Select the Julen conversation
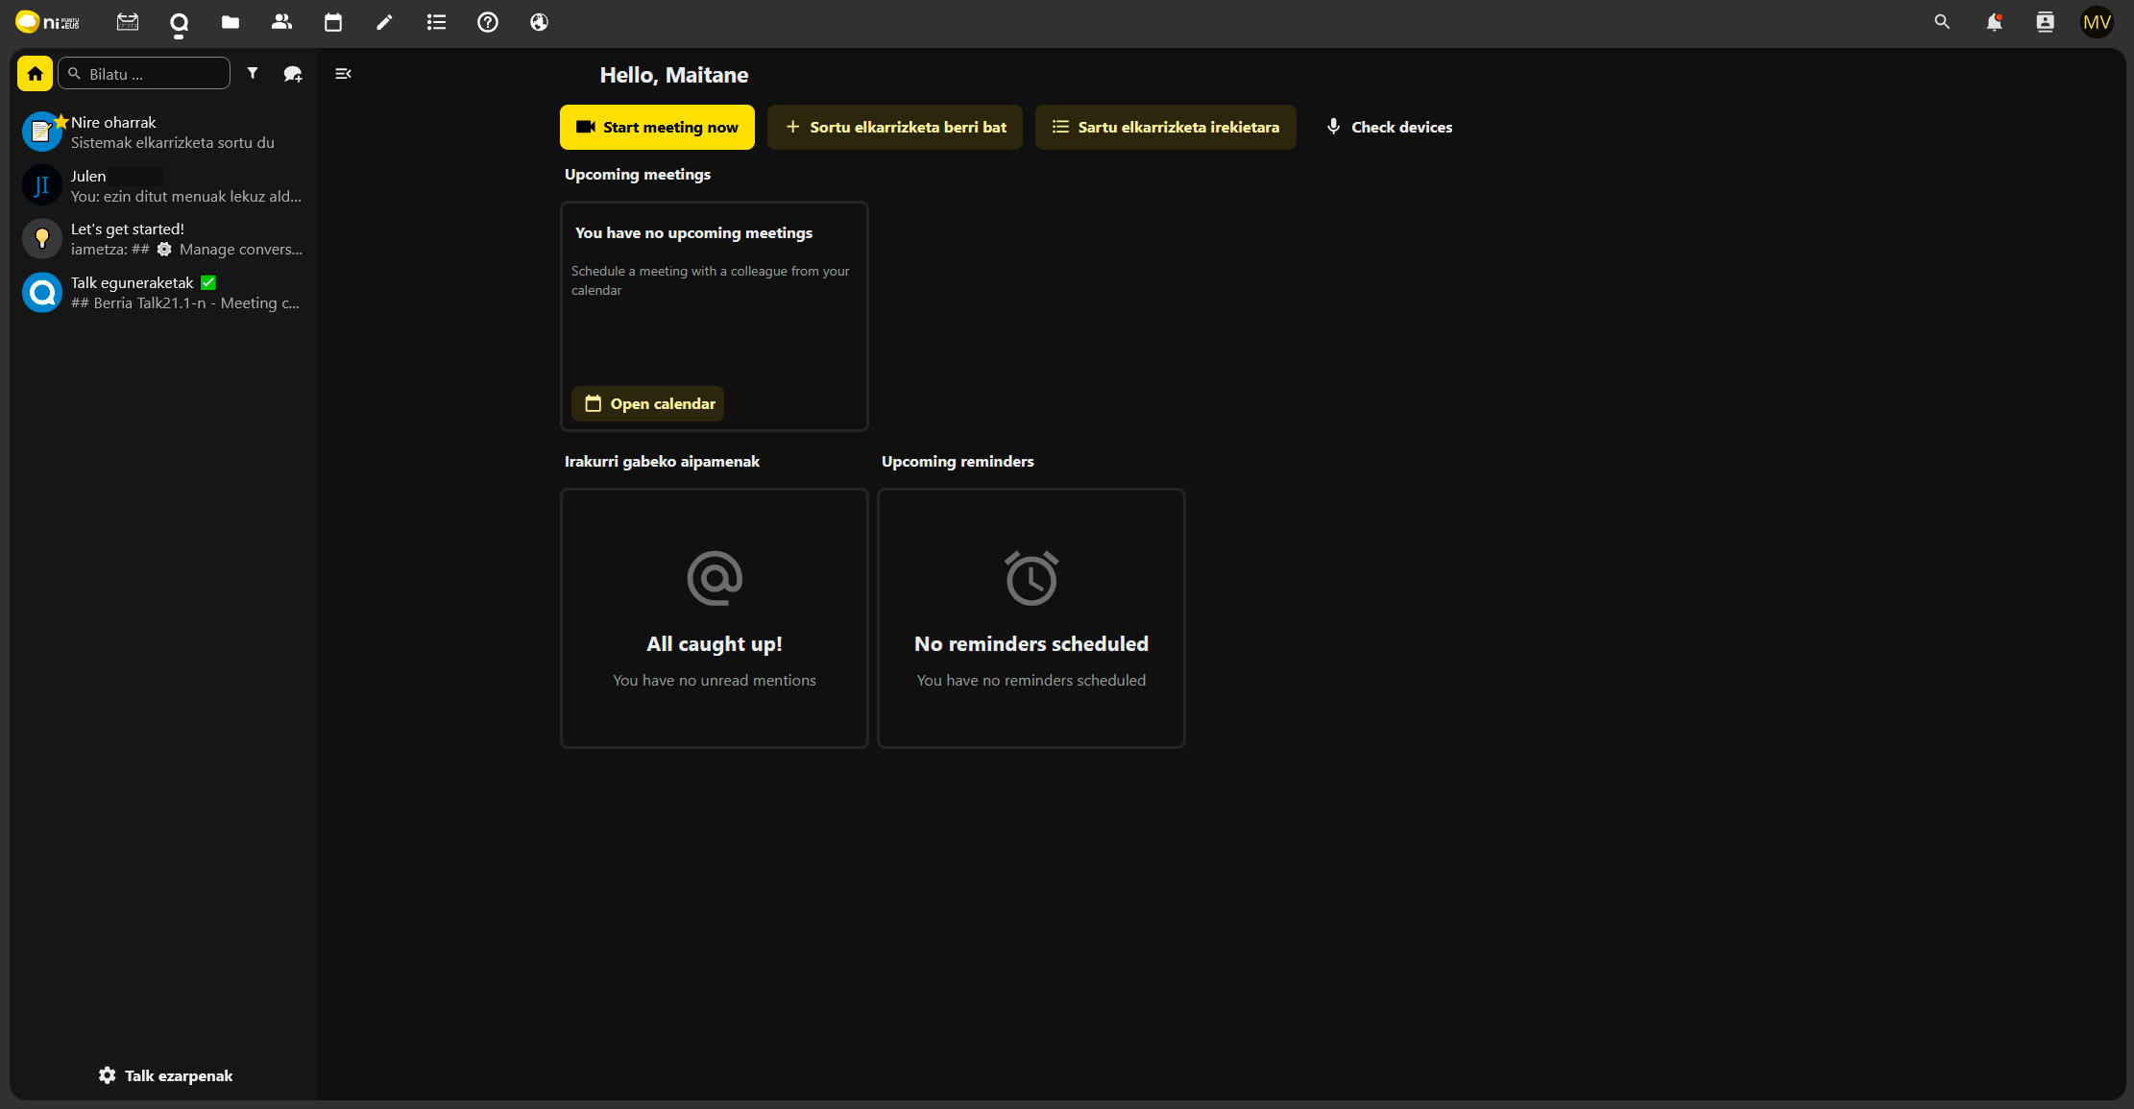Viewport: 2134px width, 1109px height. pyautogui.click(x=163, y=186)
